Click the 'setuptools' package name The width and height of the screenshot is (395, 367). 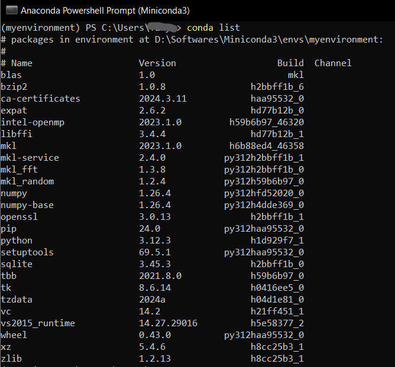tap(27, 252)
